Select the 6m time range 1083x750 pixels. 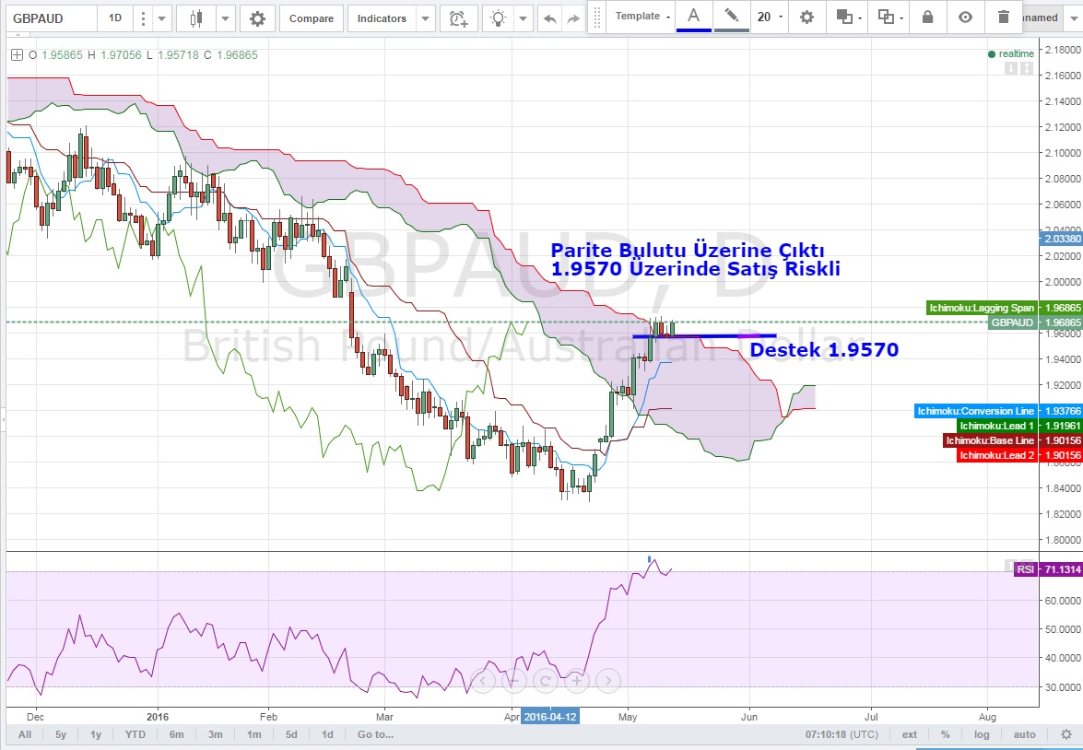tap(176, 734)
